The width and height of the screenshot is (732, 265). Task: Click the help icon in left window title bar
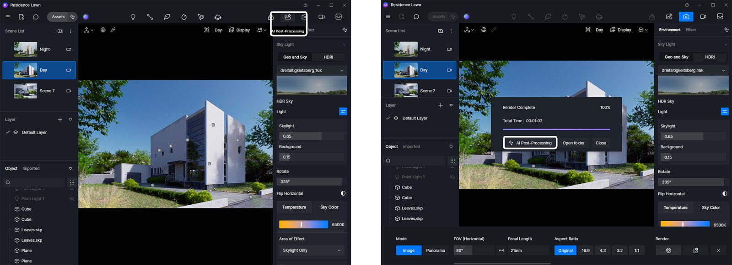(305, 5)
